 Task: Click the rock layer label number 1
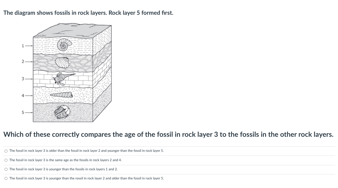pos(23,46)
